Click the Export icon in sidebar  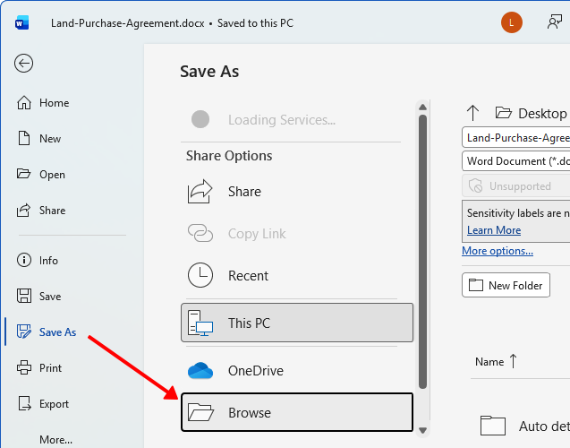click(24, 403)
